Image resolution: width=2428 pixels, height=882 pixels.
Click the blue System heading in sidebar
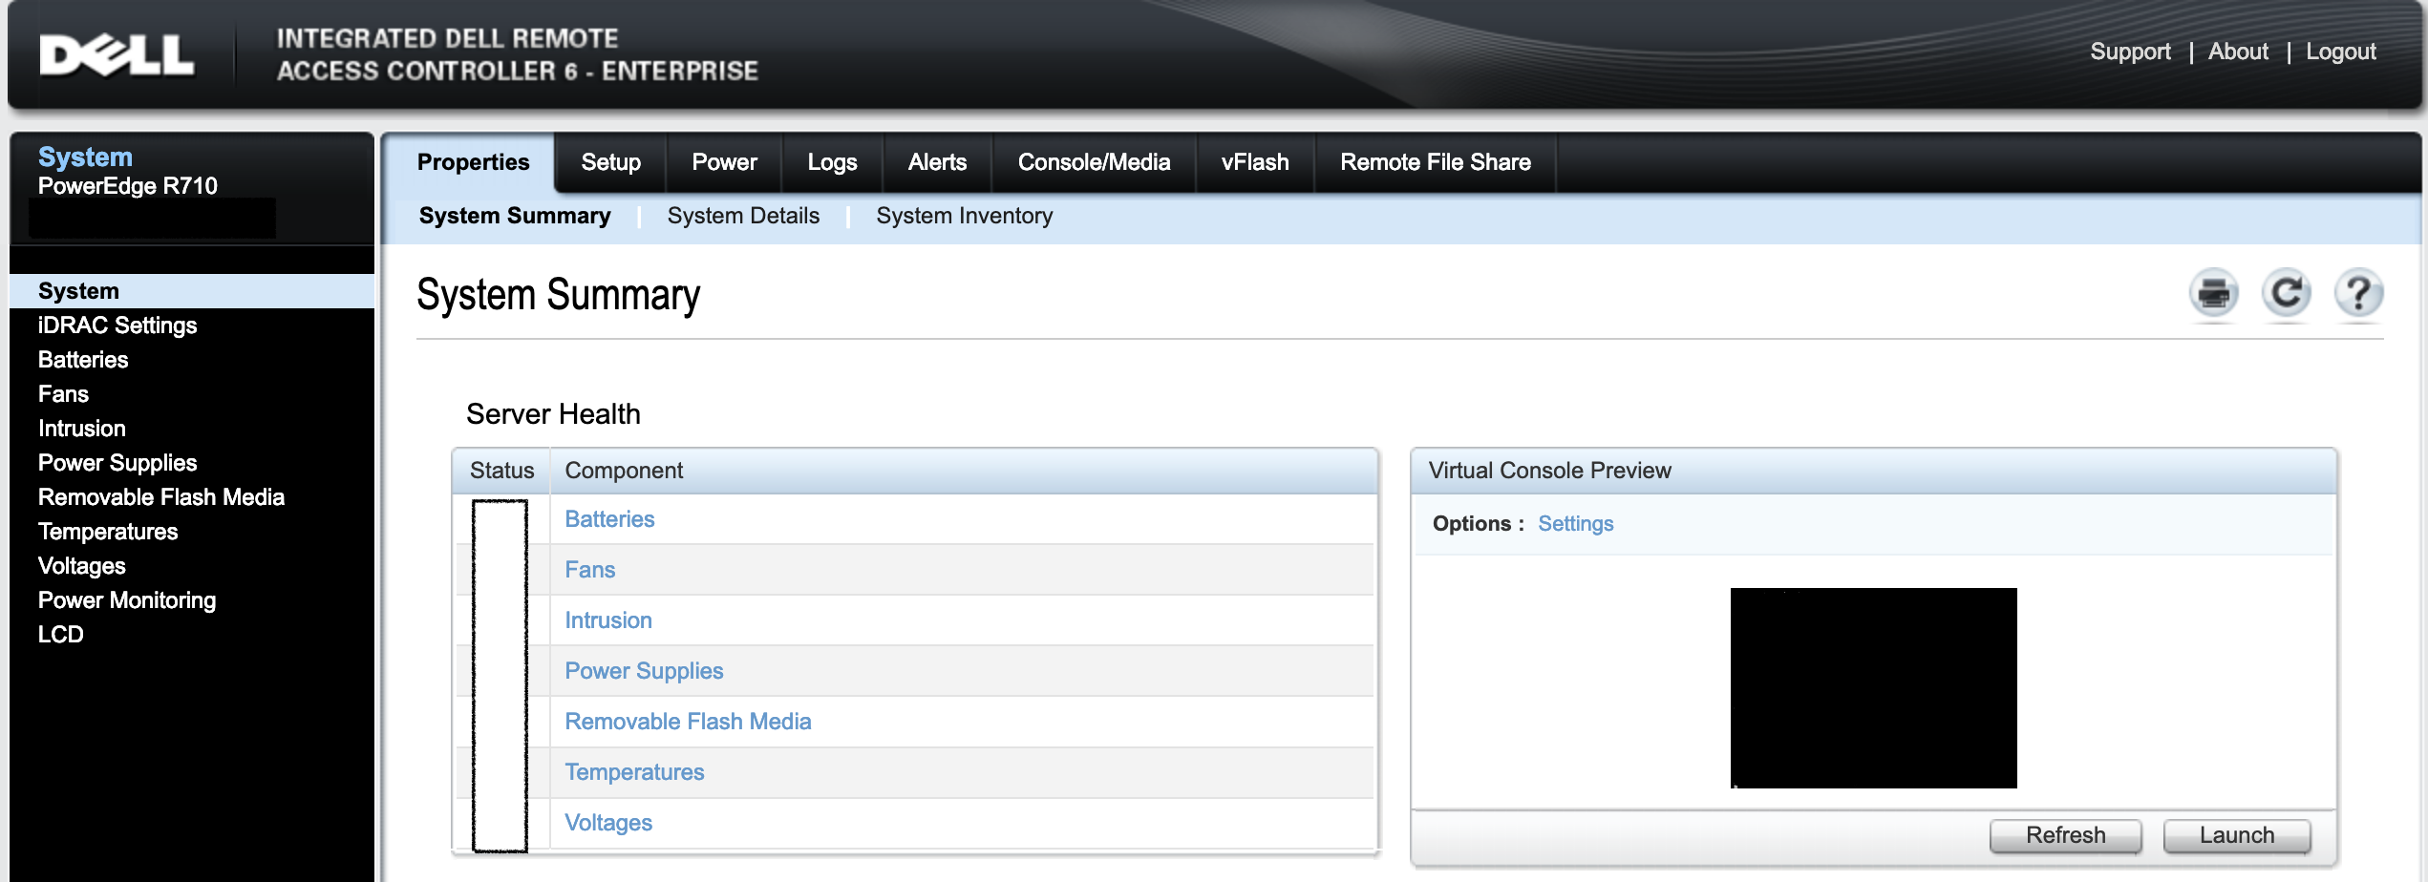click(85, 157)
